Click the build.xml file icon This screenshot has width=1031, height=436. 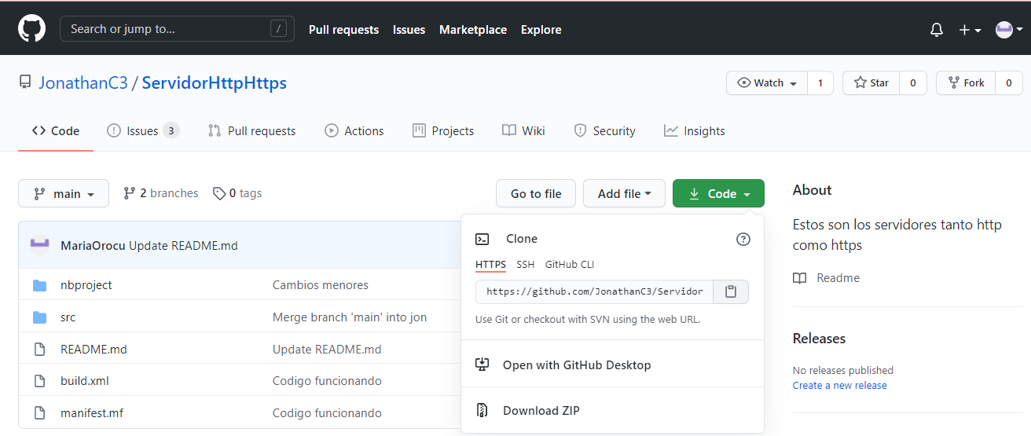pos(39,381)
